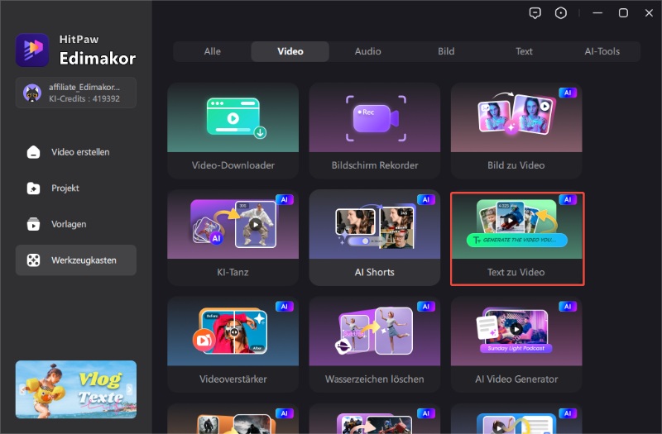The image size is (662, 434).
Task: Switch to the Audio tab
Action: tap(368, 51)
